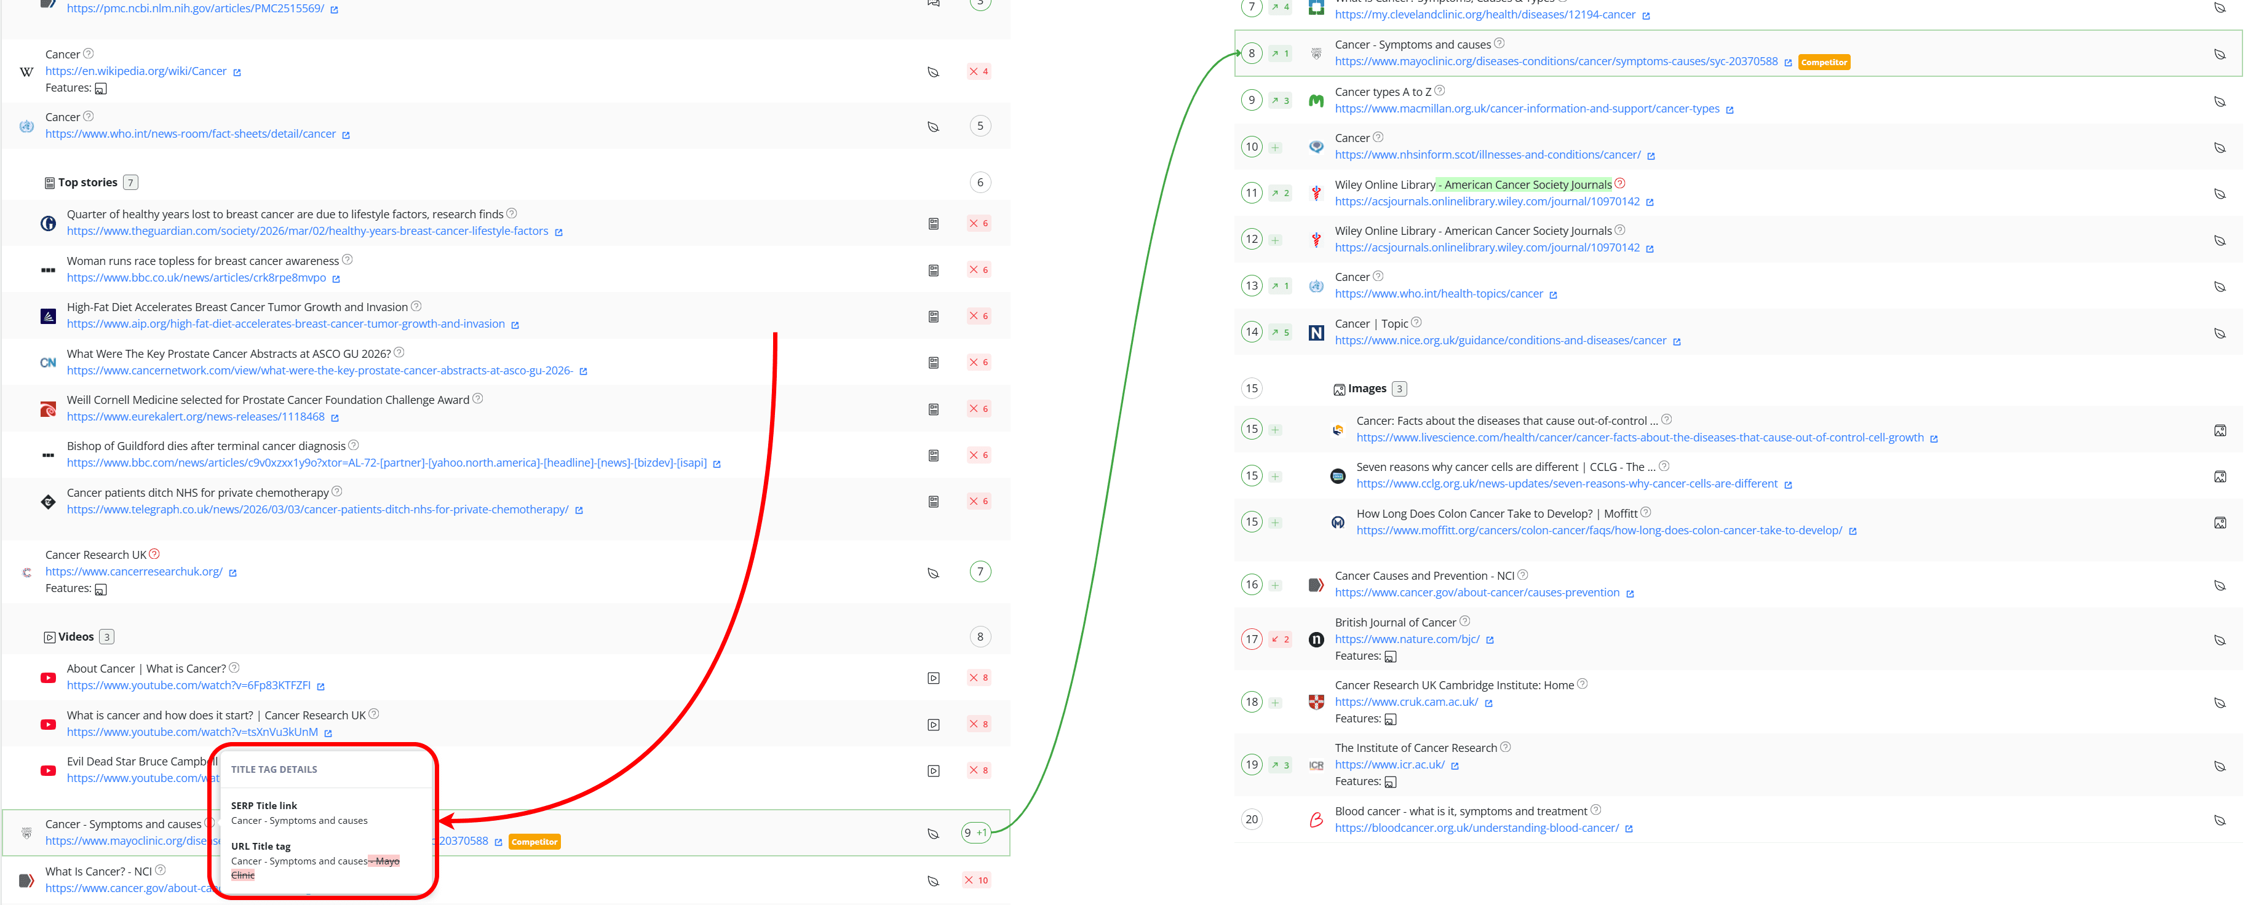
Task: Click the red help icon next to Cancer Research UK
Action: pyautogui.click(x=154, y=554)
